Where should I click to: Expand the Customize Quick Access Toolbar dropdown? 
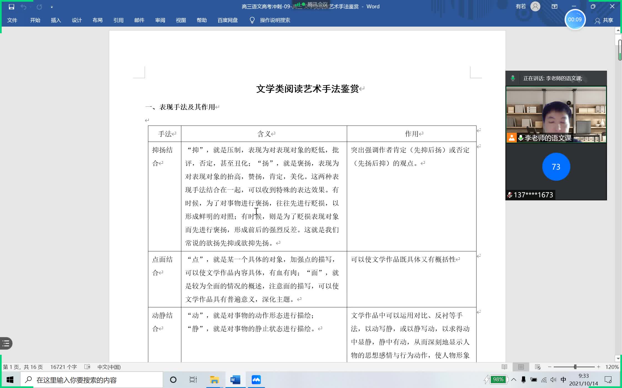click(52, 7)
